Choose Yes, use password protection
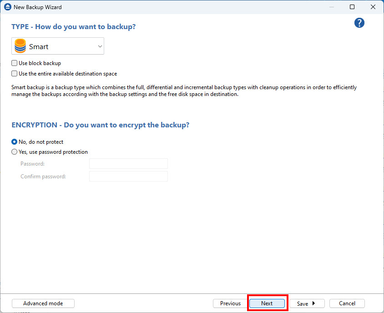This screenshot has width=384, height=313. (x=15, y=152)
